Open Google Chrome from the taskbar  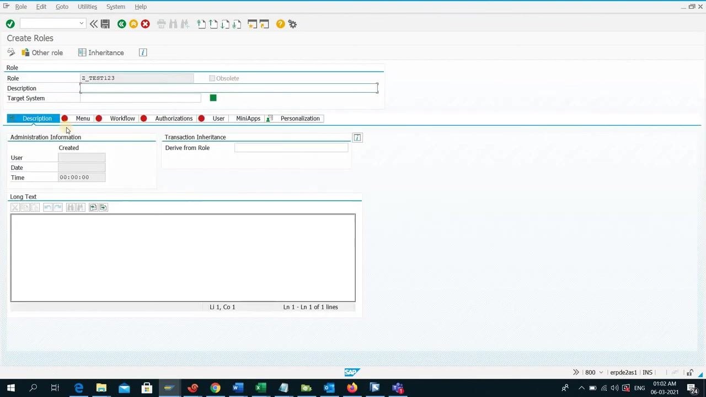point(215,388)
